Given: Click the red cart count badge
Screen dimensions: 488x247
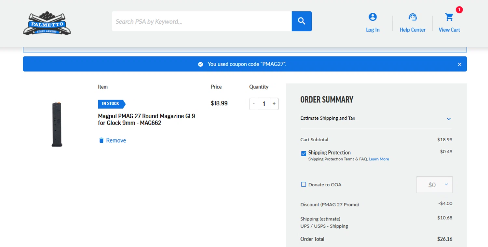Looking at the screenshot, I should pos(459,10).
